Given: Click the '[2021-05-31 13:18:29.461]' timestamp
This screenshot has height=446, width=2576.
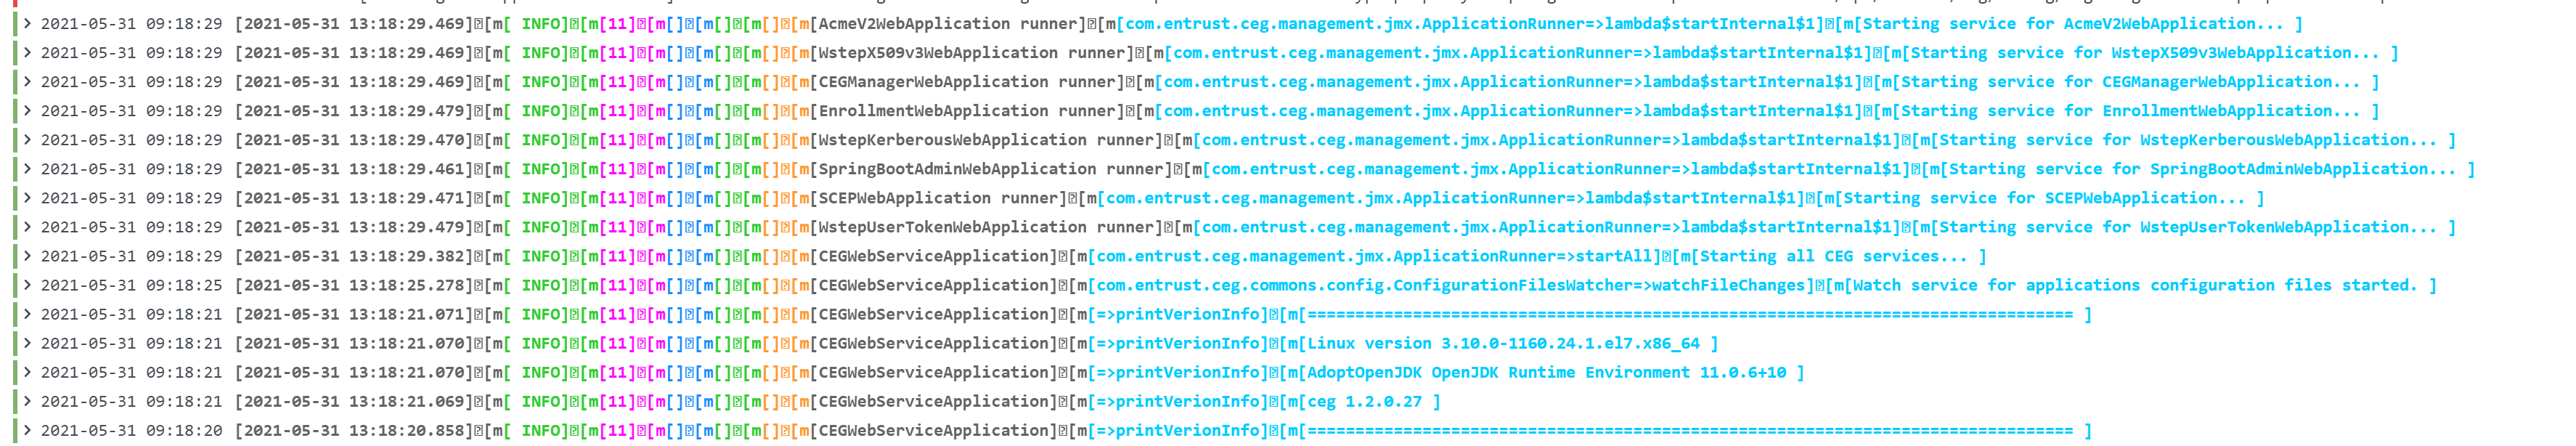Looking at the screenshot, I should 355,169.
